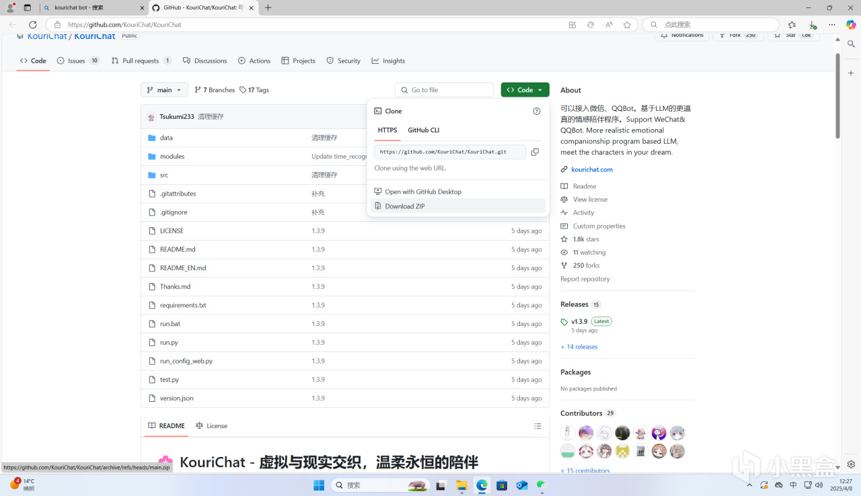The height and width of the screenshot is (496, 861).
Task: Open the browser Settings and more menu
Action: point(833,25)
